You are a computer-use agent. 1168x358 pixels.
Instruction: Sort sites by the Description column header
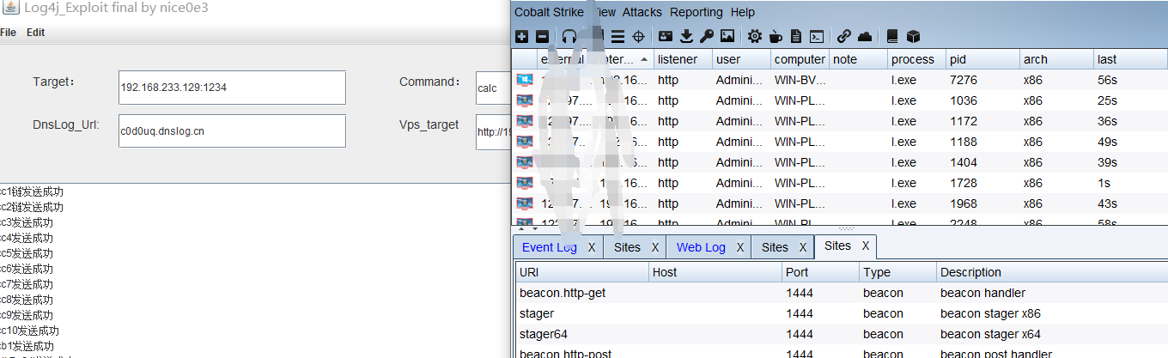point(1052,272)
